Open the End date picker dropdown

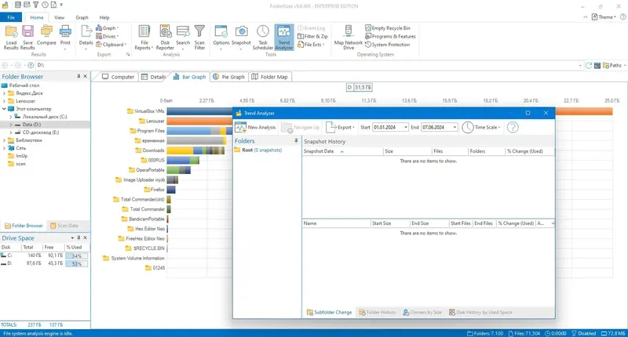click(x=455, y=127)
